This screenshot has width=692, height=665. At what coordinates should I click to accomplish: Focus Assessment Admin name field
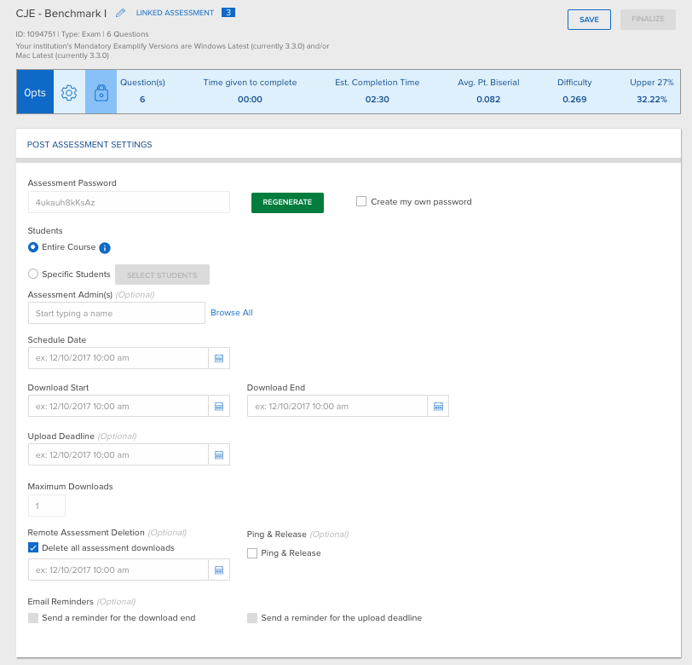tap(117, 313)
